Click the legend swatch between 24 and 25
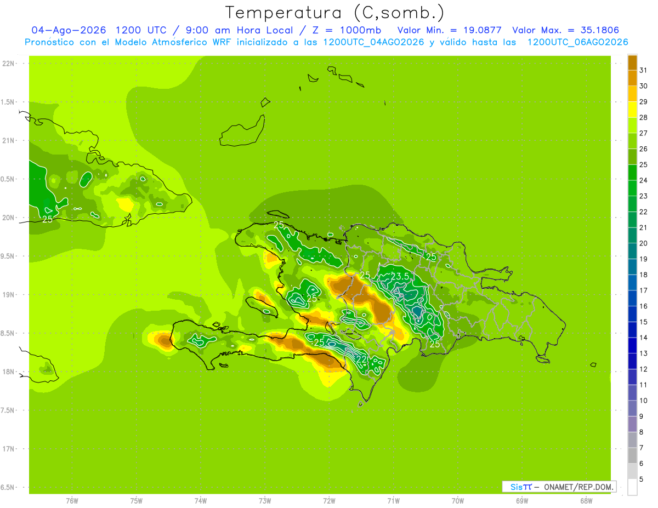The image size is (658, 508). pyautogui.click(x=632, y=173)
